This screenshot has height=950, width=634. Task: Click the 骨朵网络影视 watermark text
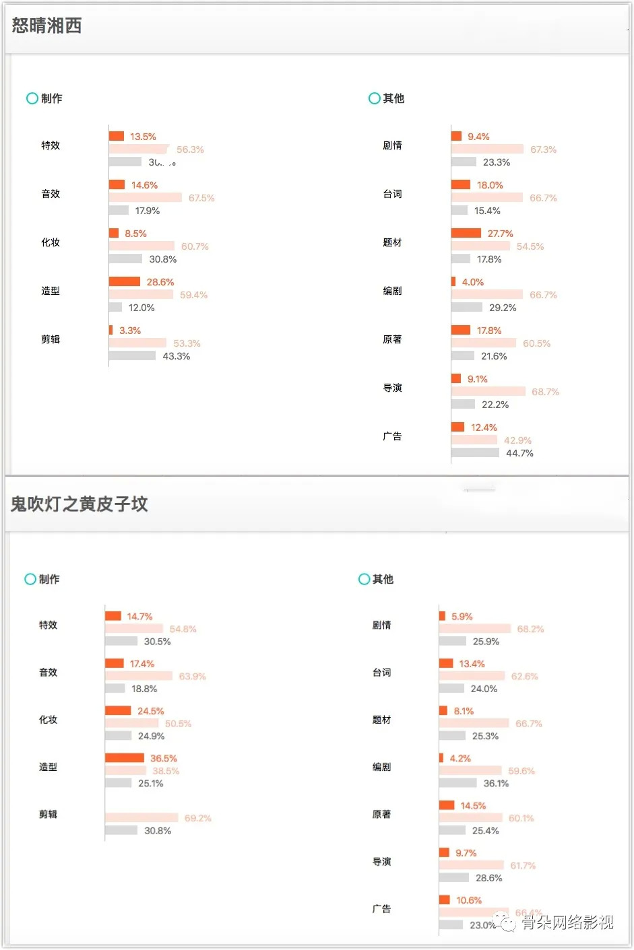(x=567, y=922)
